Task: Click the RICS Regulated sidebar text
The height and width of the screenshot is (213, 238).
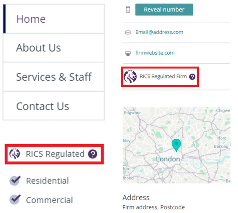Action: coord(55,154)
